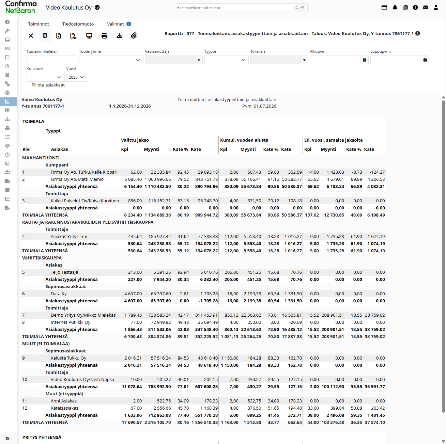Open the Kuukausi dropdown
This screenshot has width=446, height=444.
coord(46,77)
